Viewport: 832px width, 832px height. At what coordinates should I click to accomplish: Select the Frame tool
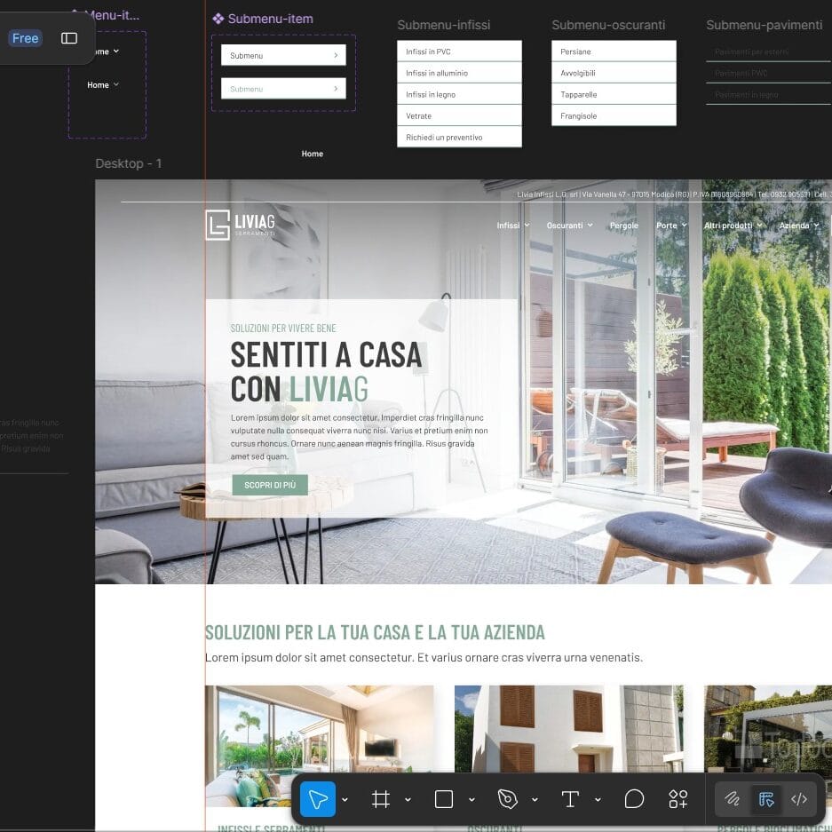pos(380,799)
